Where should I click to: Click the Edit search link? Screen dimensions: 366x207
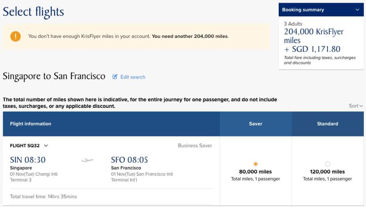tap(132, 77)
